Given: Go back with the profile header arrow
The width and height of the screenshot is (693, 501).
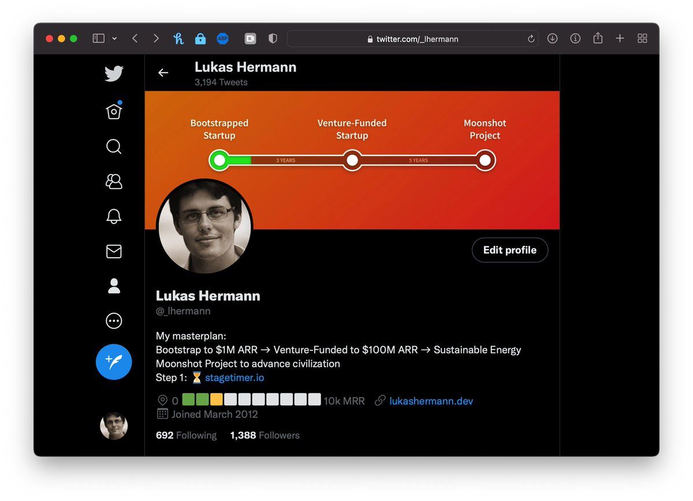Looking at the screenshot, I should [163, 73].
